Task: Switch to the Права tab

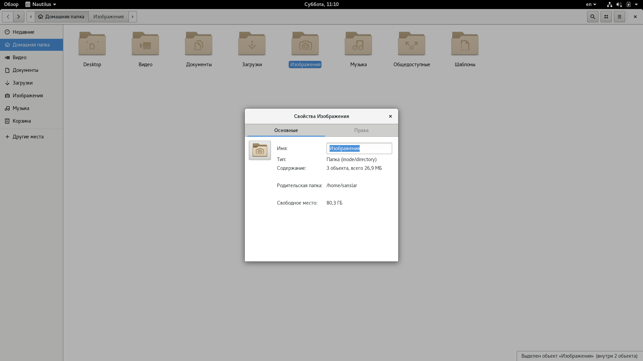Action: pos(361,130)
